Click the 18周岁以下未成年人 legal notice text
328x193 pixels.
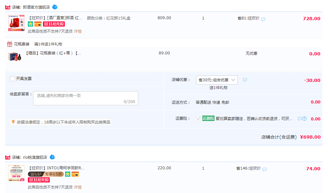click(63, 122)
